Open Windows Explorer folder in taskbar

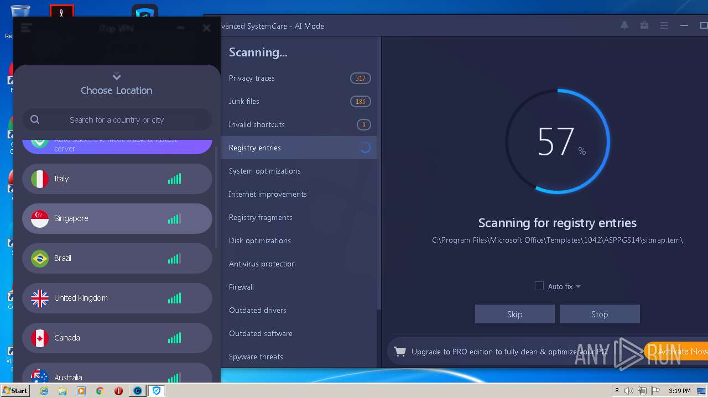tap(63, 391)
